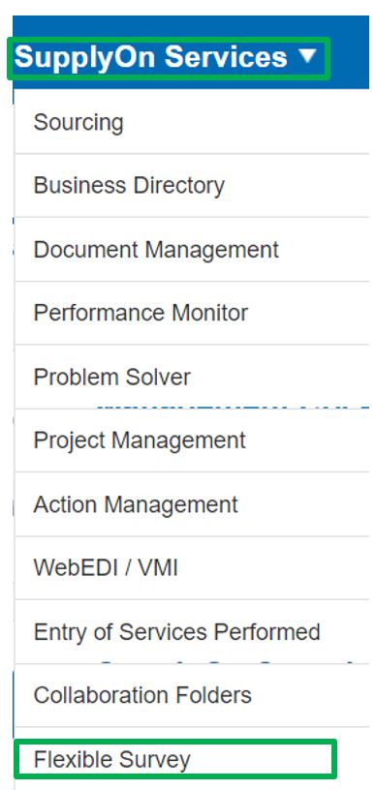
Task: Select the Project Management item
Action: click(x=192, y=441)
